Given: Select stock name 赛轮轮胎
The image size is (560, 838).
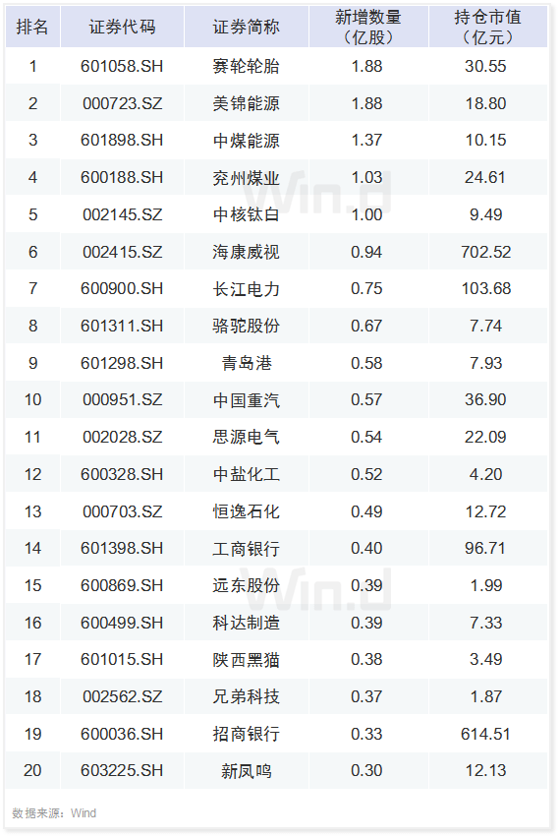Looking at the screenshot, I should point(246,66).
